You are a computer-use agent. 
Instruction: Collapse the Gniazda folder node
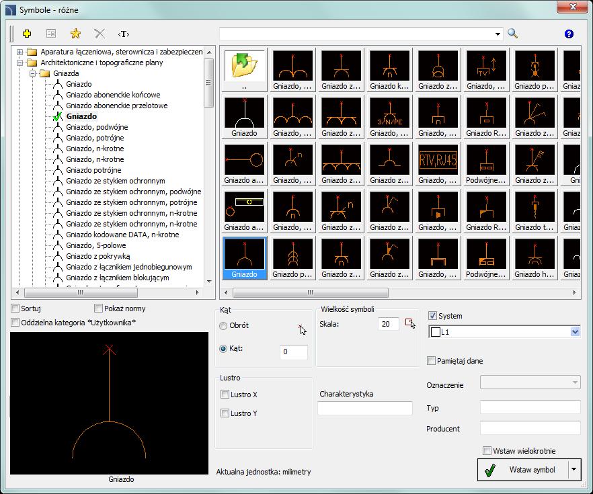click(32, 73)
